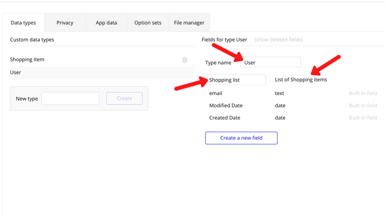Switch to the Data types tab
The image size is (385, 216).
click(23, 23)
